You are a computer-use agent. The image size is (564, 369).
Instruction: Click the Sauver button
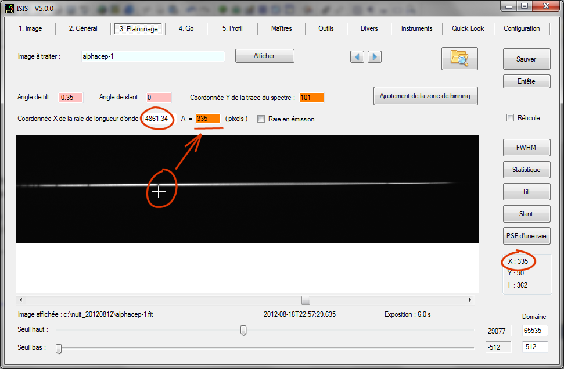526,59
